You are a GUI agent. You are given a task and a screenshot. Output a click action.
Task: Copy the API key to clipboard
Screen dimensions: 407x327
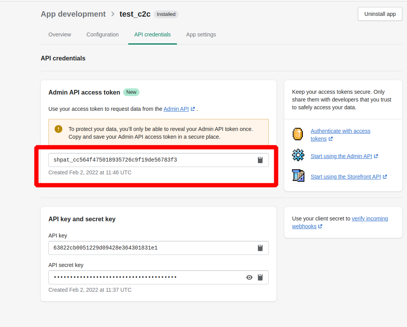[260, 248]
